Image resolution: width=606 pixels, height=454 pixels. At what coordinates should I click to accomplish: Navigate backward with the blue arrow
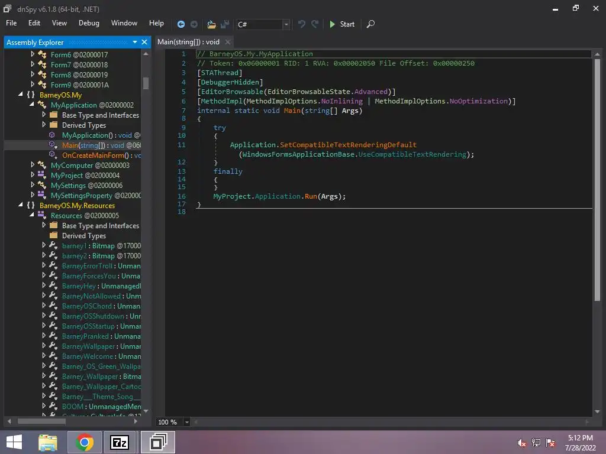pos(180,24)
